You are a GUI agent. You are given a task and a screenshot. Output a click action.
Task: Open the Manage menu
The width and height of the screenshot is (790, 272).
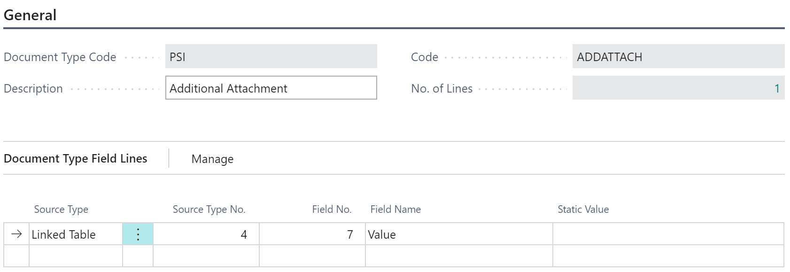pyautogui.click(x=212, y=159)
